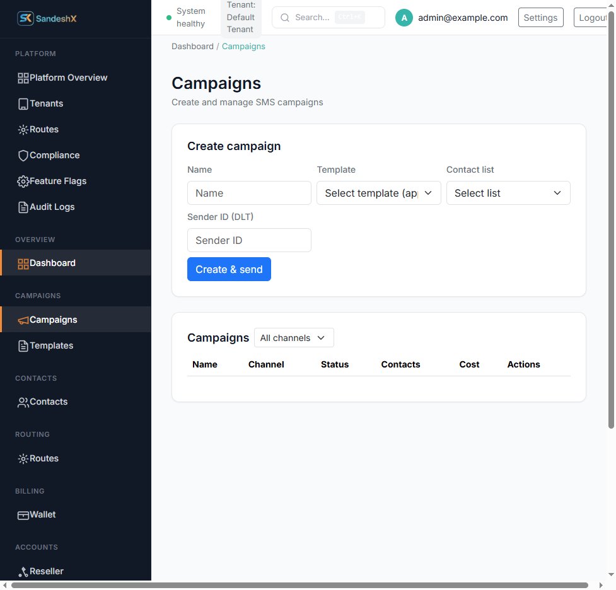
Task: Click the orange Dashboard grid icon
Action: 23,263
